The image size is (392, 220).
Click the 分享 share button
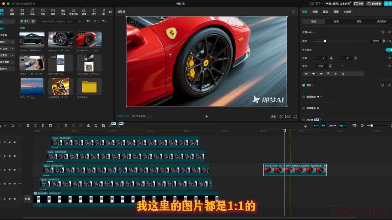coord(359,3)
